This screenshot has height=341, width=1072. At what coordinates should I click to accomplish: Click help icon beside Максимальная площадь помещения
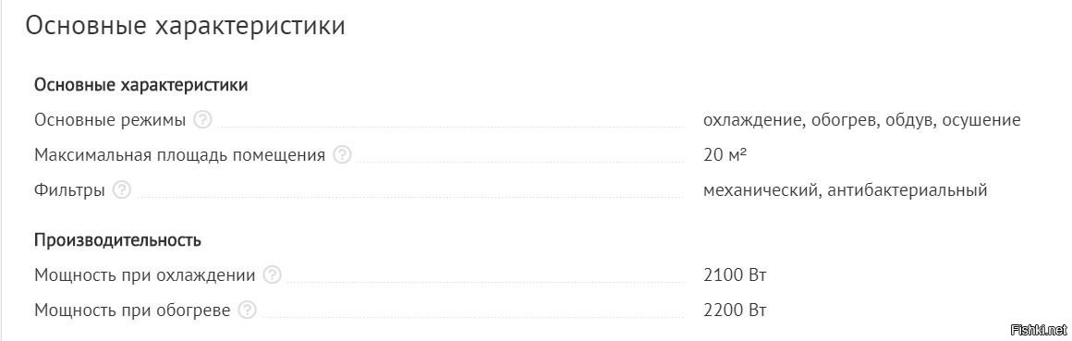pyautogui.click(x=342, y=155)
